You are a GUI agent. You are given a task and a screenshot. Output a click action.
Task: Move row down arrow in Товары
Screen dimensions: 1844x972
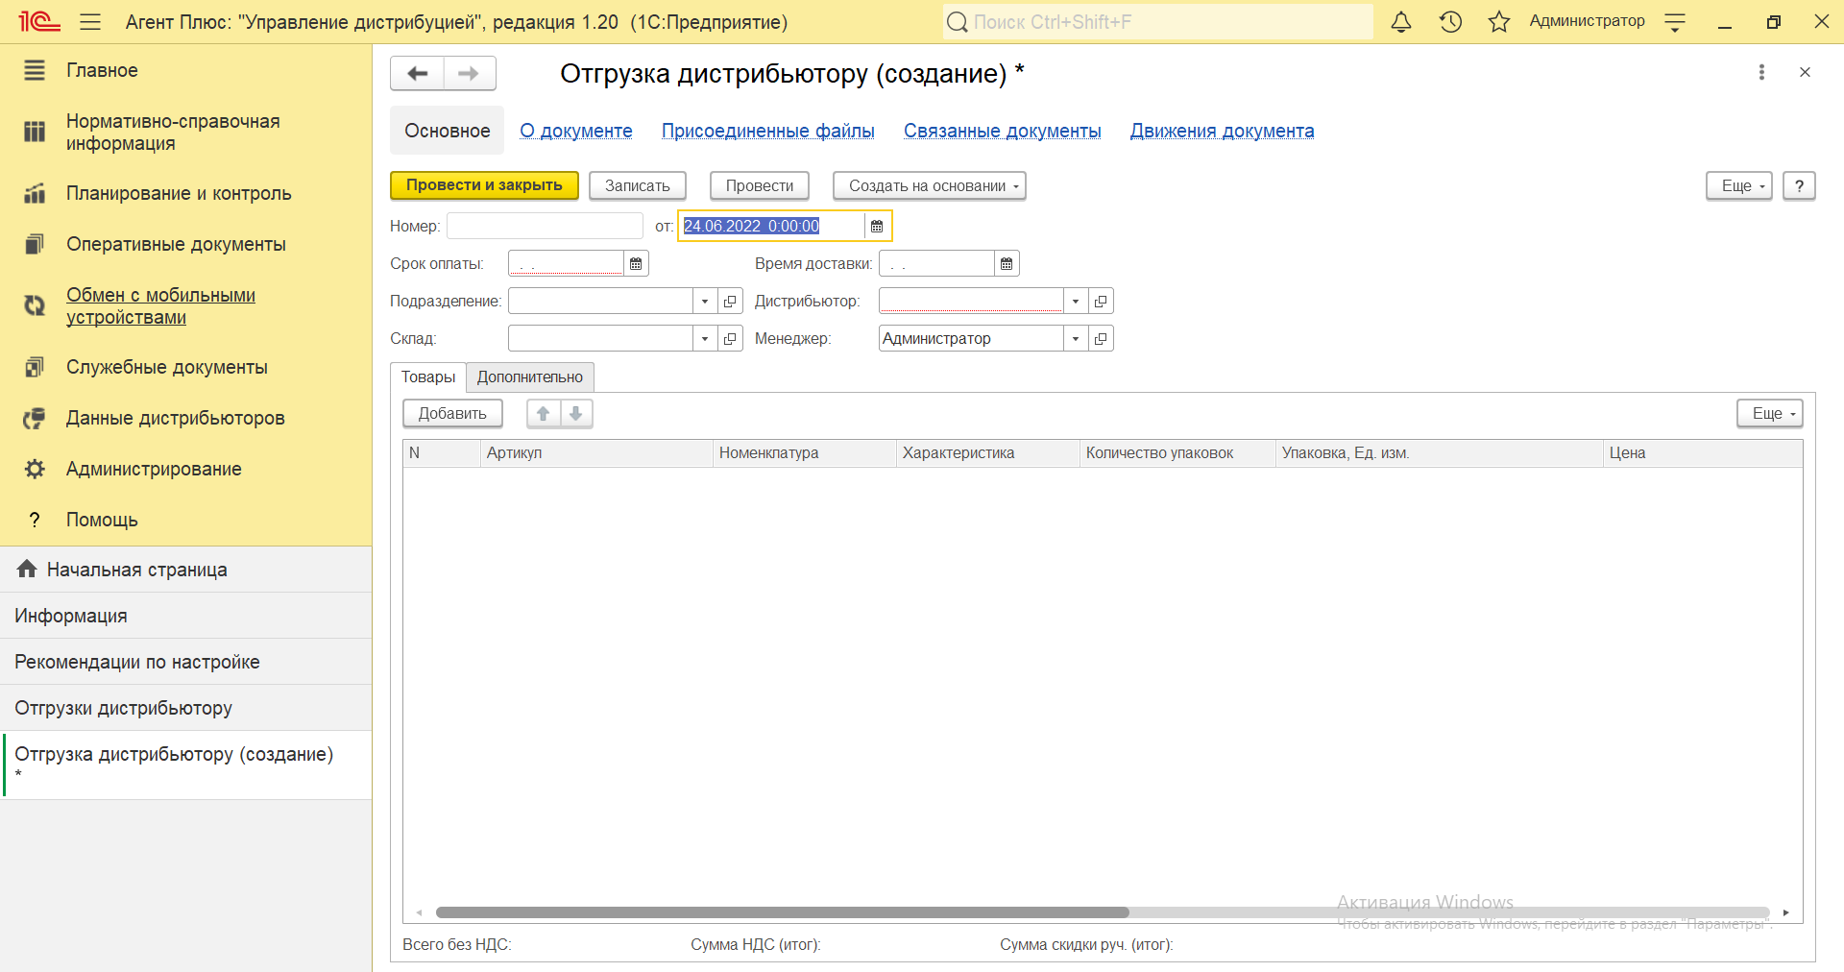click(x=576, y=413)
